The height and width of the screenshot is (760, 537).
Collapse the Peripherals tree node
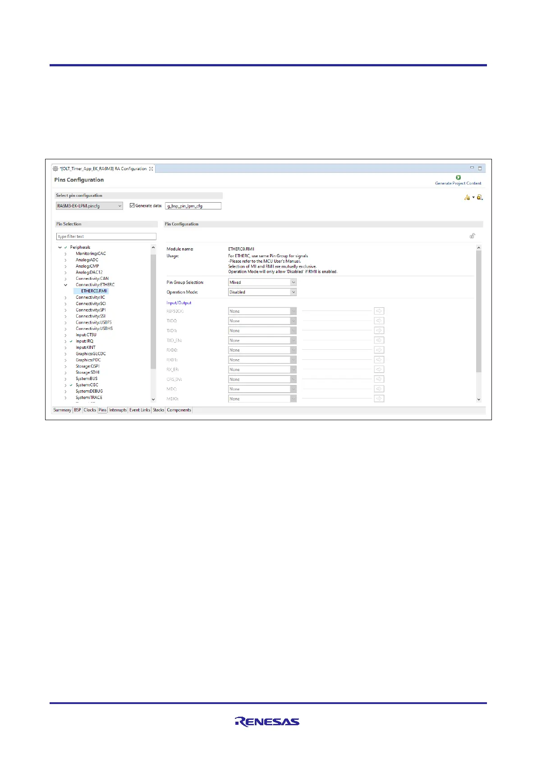pos(60,247)
